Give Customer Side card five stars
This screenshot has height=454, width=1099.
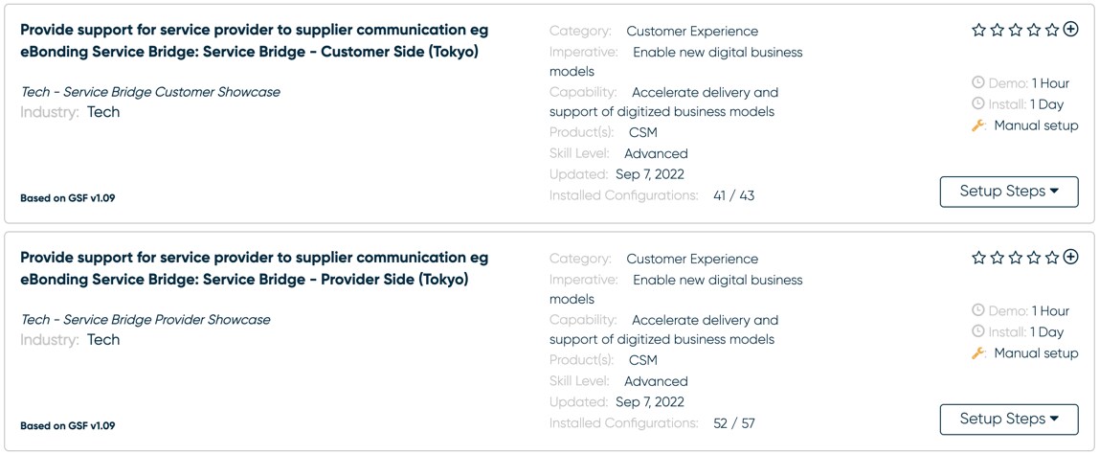[x=1052, y=30]
